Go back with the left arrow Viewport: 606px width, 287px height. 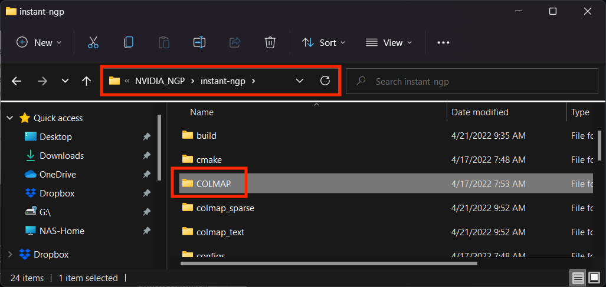coord(17,81)
